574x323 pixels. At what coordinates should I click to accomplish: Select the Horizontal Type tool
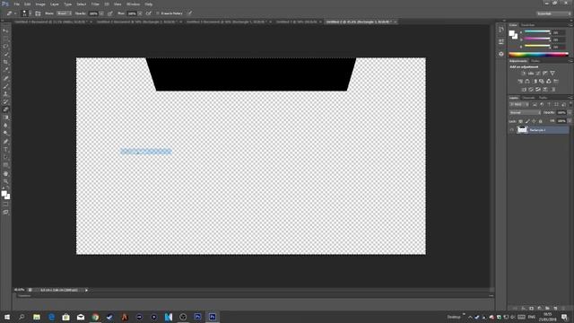coord(5,150)
